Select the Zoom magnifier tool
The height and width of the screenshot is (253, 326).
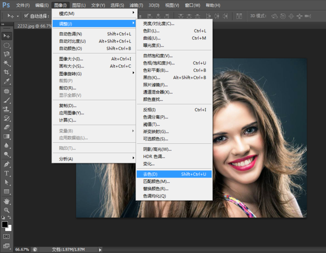(7, 210)
